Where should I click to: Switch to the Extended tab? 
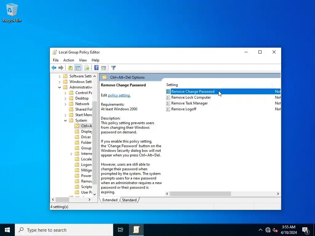pyautogui.click(x=110, y=200)
